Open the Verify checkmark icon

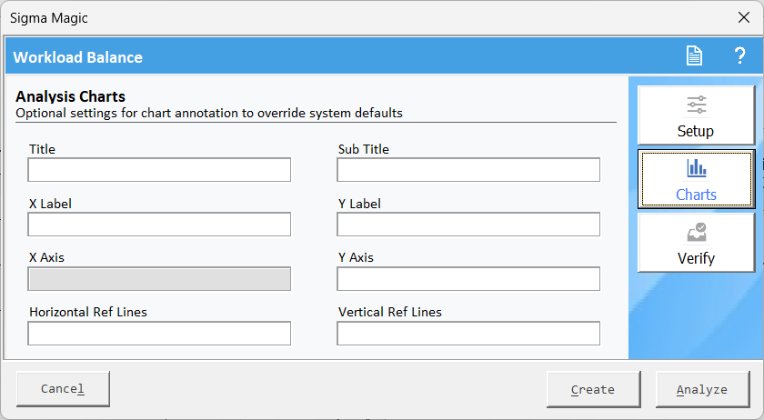click(696, 233)
